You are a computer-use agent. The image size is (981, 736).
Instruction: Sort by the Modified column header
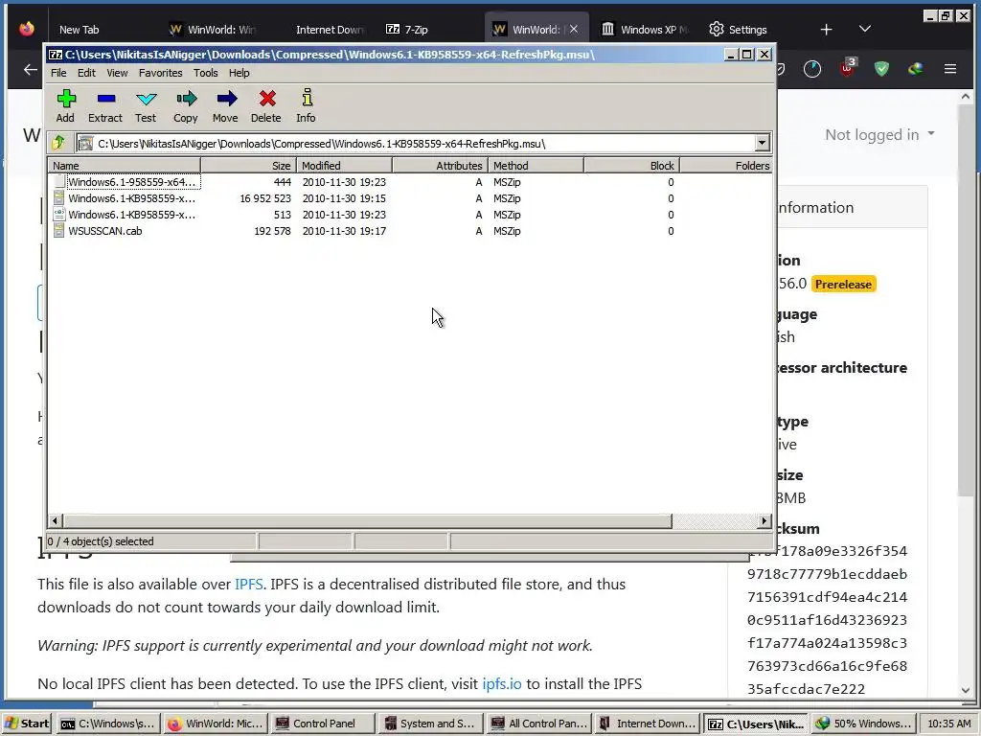(344, 165)
